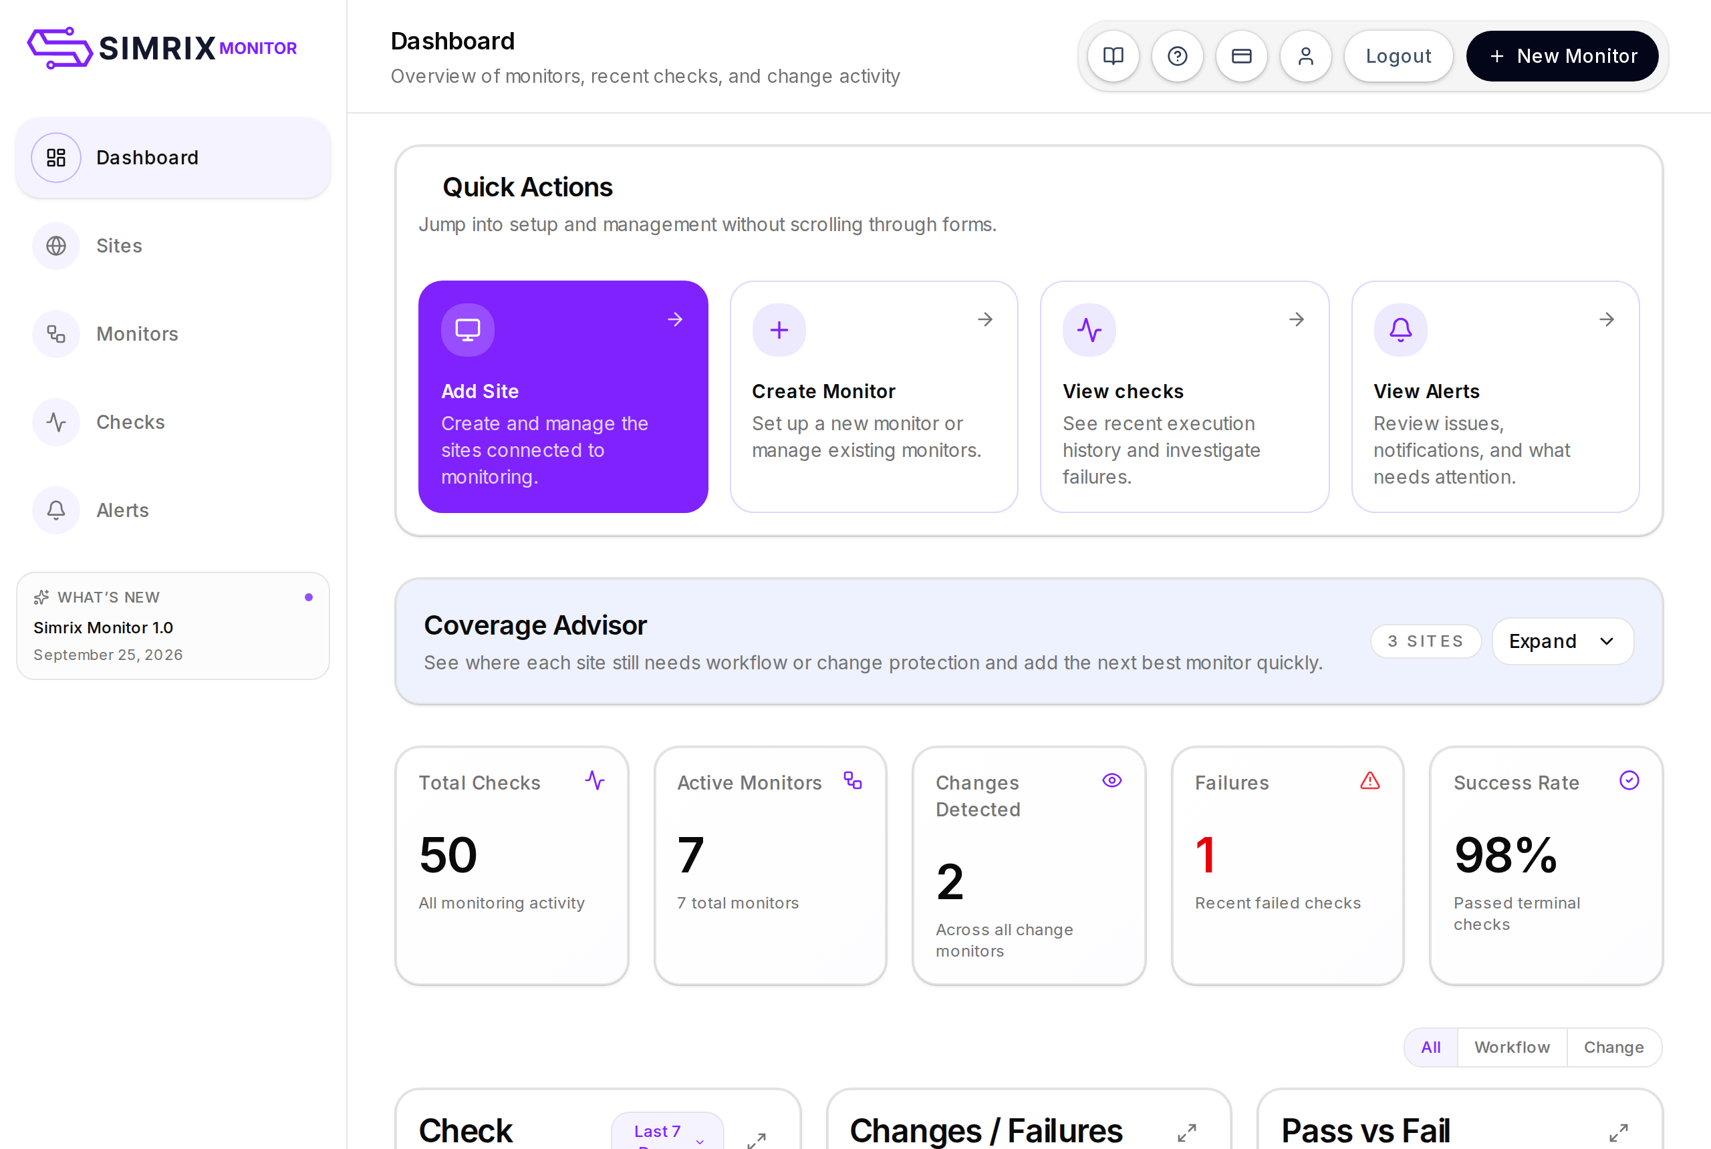The image size is (1711, 1149).
Task: Select the Change filter tab
Action: (x=1613, y=1047)
